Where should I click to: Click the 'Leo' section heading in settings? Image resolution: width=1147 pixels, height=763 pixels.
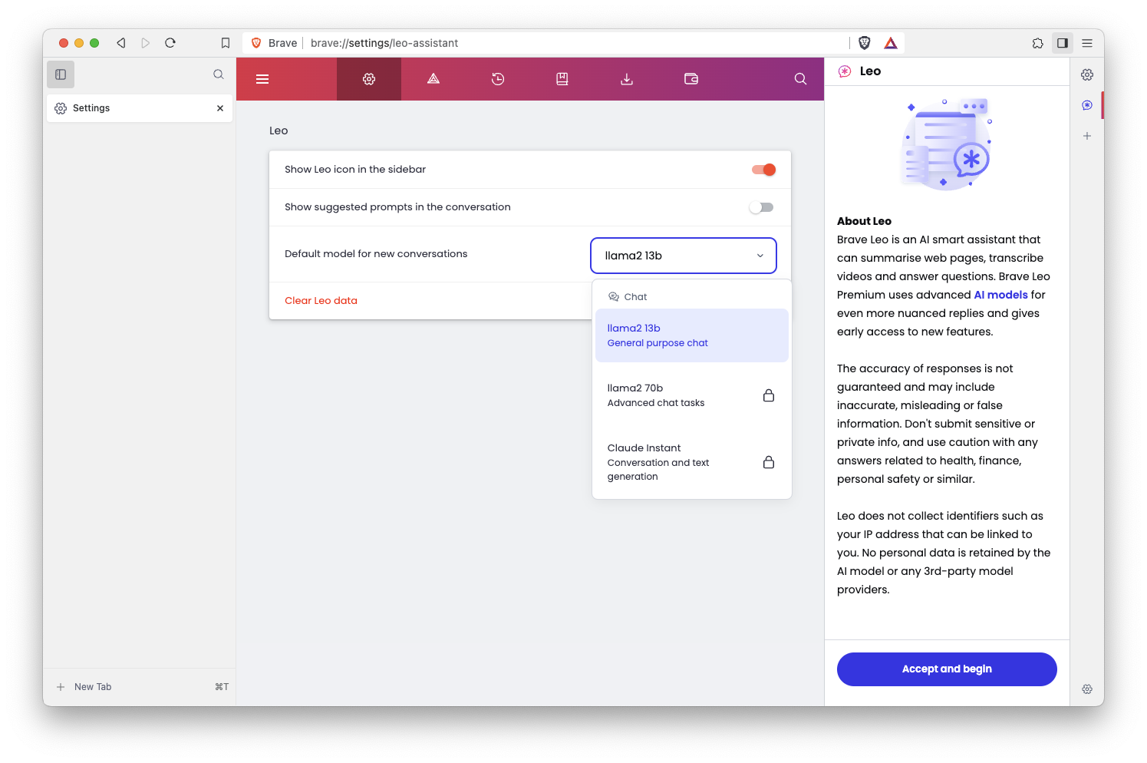279,130
